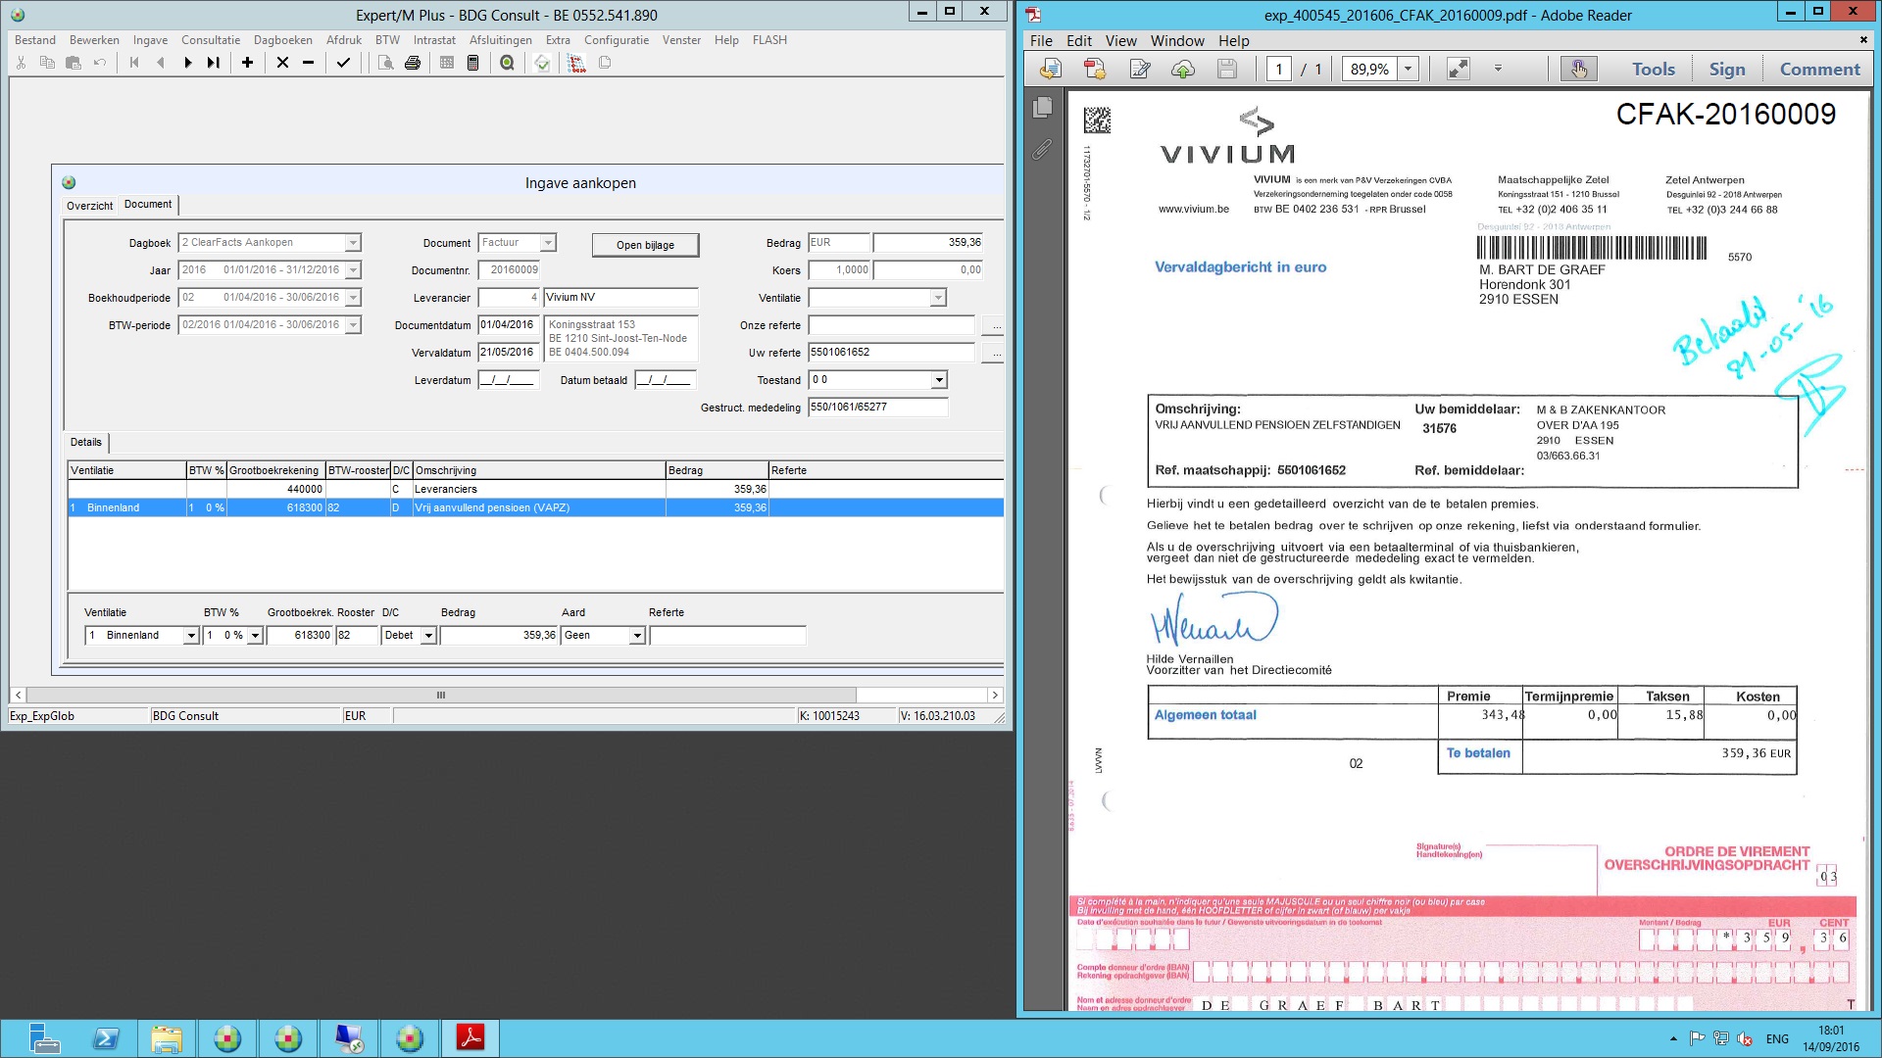Click the edit document icon in Adobe Reader
The height and width of the screenshot is (1058, 1882).
pyautogui.click(x=1139, y=69)
